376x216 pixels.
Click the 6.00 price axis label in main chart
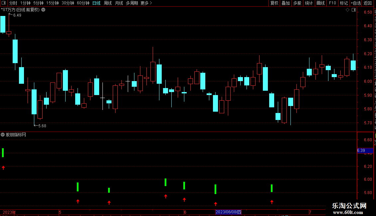pos(368,81)
